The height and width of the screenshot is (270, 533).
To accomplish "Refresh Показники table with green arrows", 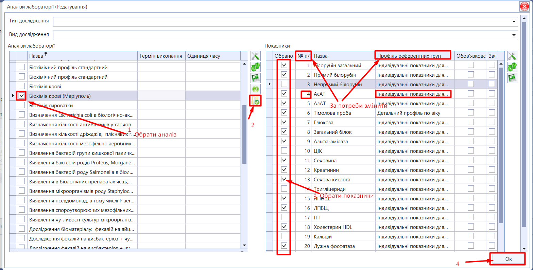I will coord(512,67).
